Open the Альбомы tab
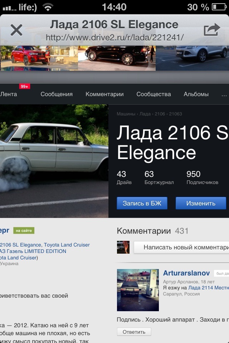The image size is (229, 343). pos(196,94)
